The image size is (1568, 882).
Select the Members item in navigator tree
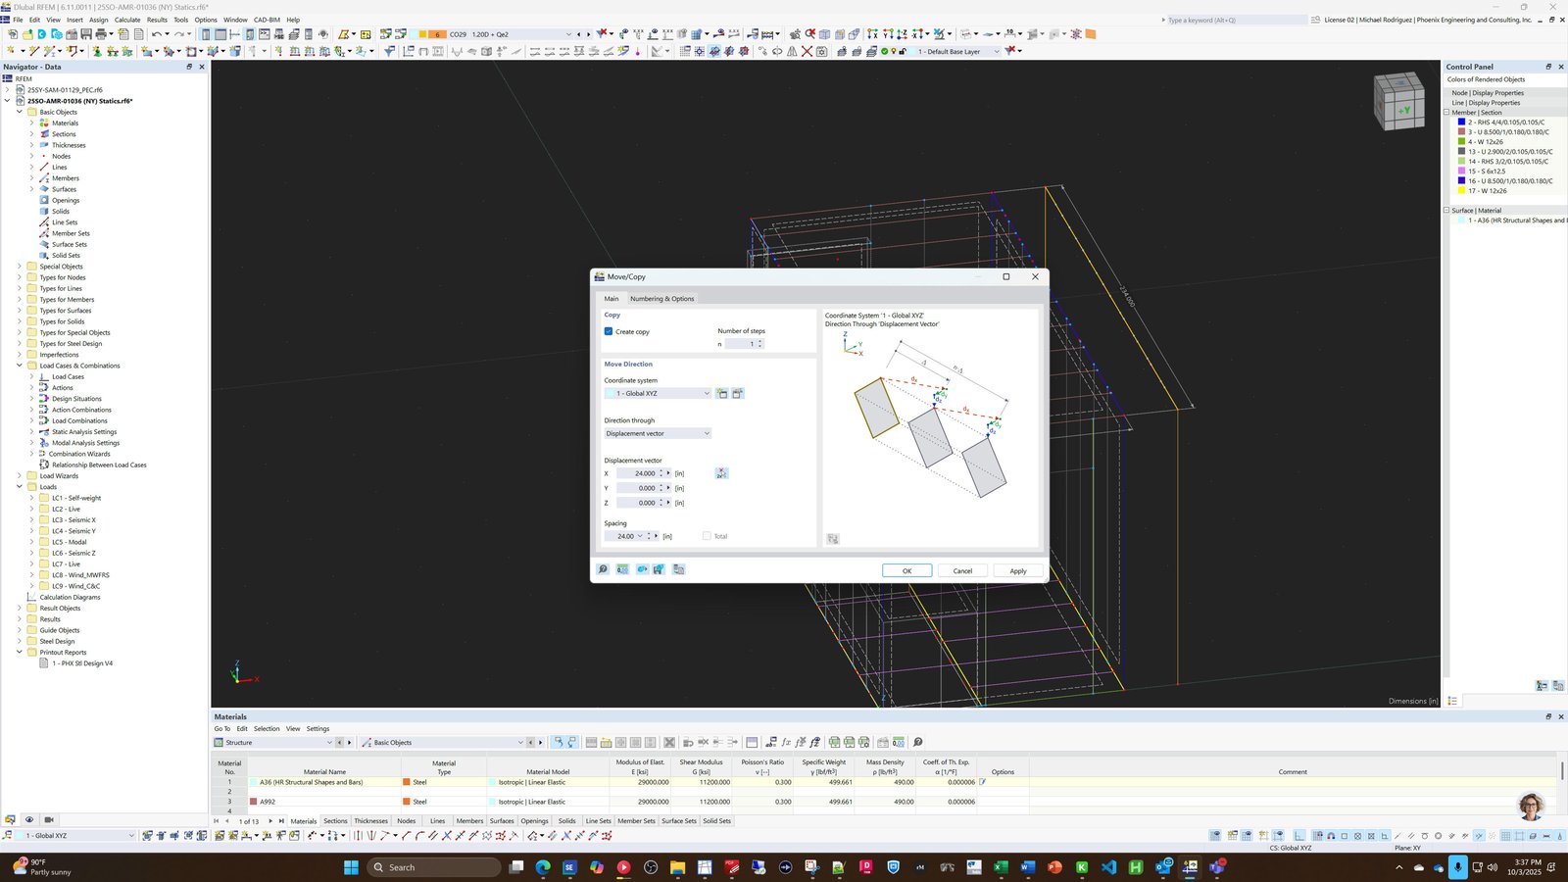(66, 178)
